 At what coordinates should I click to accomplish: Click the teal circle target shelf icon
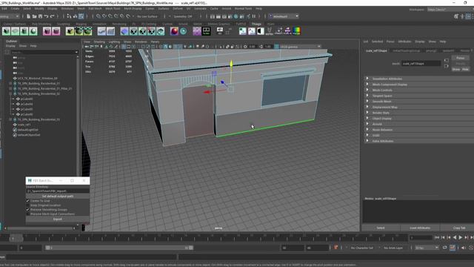183,31
